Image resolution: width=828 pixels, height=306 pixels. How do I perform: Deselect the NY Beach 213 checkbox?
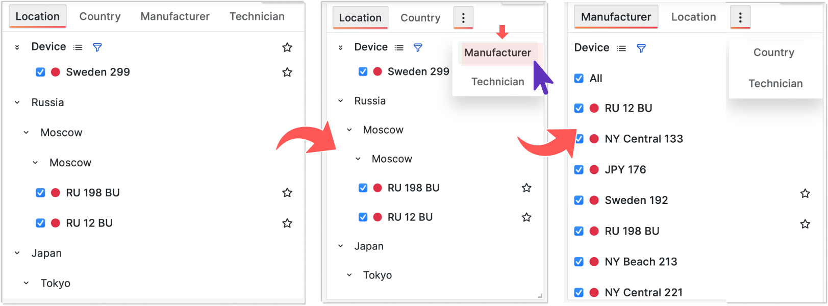[x=579, y=262]
